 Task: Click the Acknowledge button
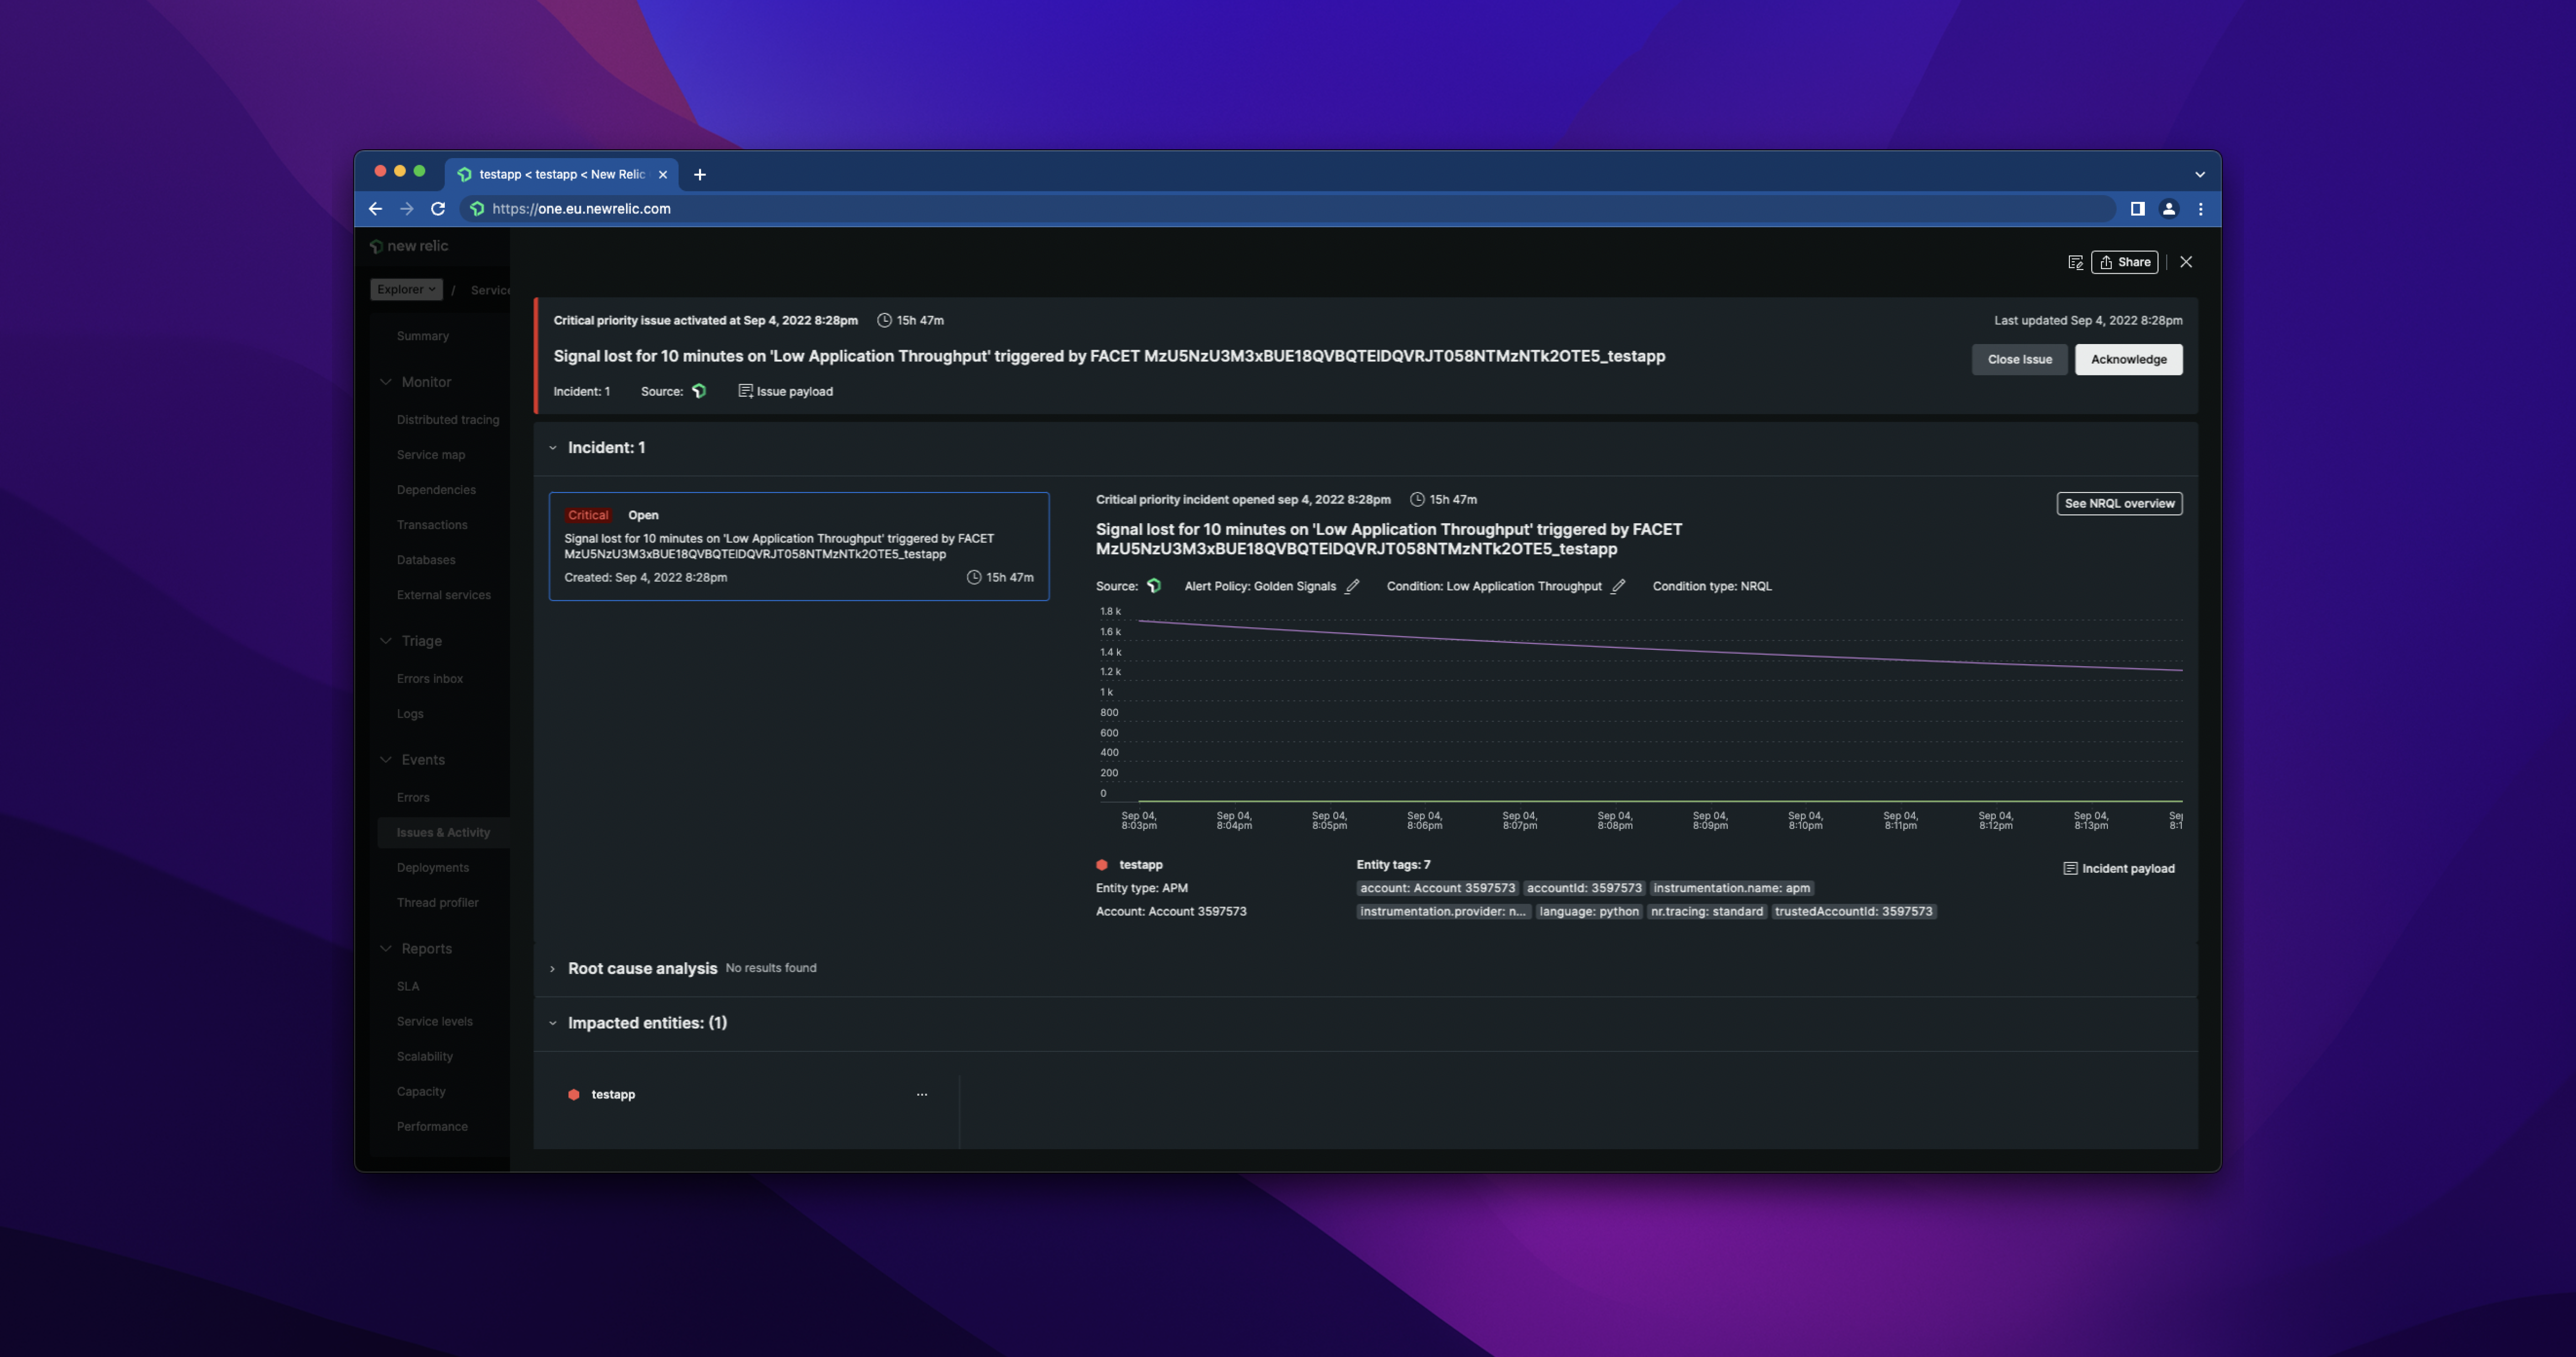[x=2128, y=359]
